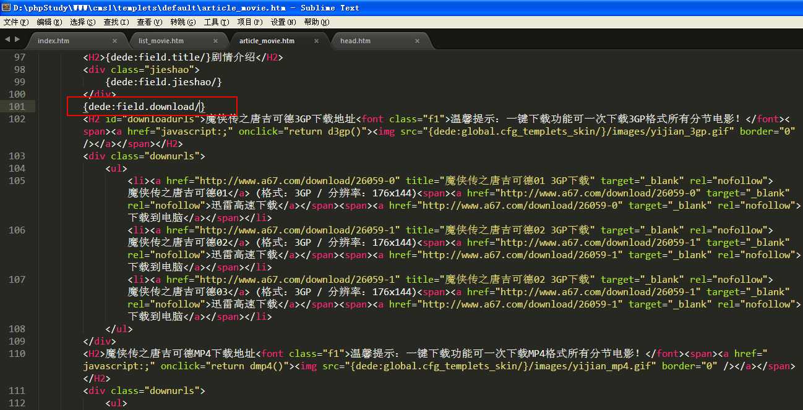Click 剧情介绍 heading text on line 97
The image size is (803, 410).
pos(233,57)
